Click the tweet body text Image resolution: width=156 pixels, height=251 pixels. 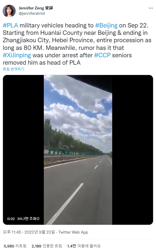tap(77, 44)
